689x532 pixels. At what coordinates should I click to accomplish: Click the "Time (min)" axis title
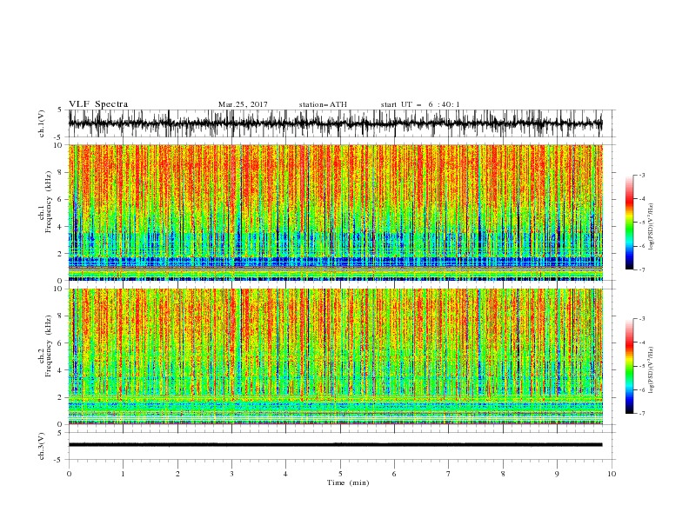coord(348,482)
